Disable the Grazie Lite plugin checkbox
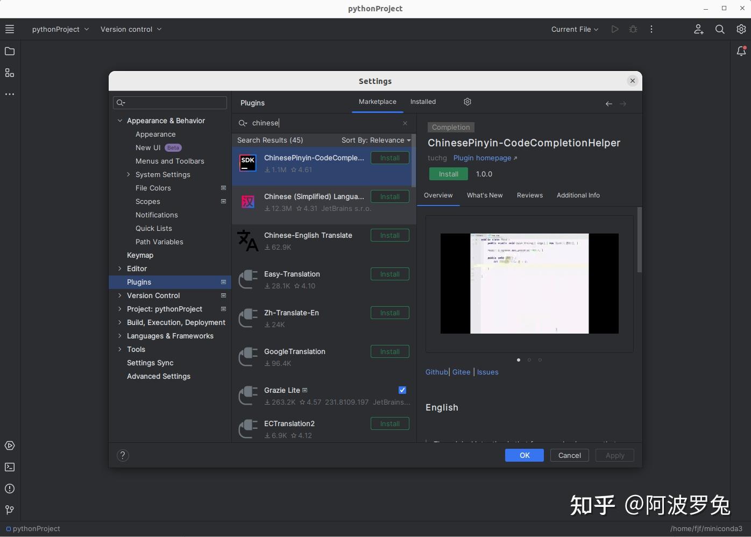This screenshot has width=751, height=537. tap(402, 390)
